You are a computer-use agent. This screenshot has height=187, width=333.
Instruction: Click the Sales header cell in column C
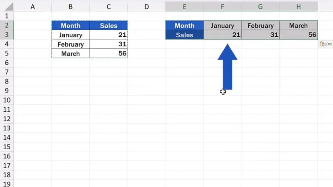click(x=109, y=25)
